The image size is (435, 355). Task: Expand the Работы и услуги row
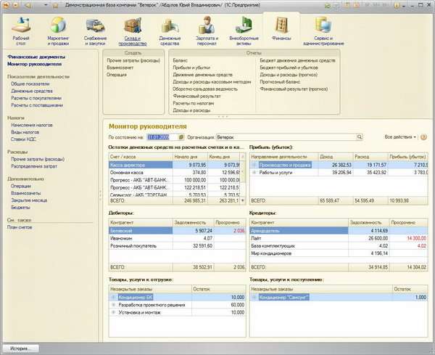click(254, 173)
